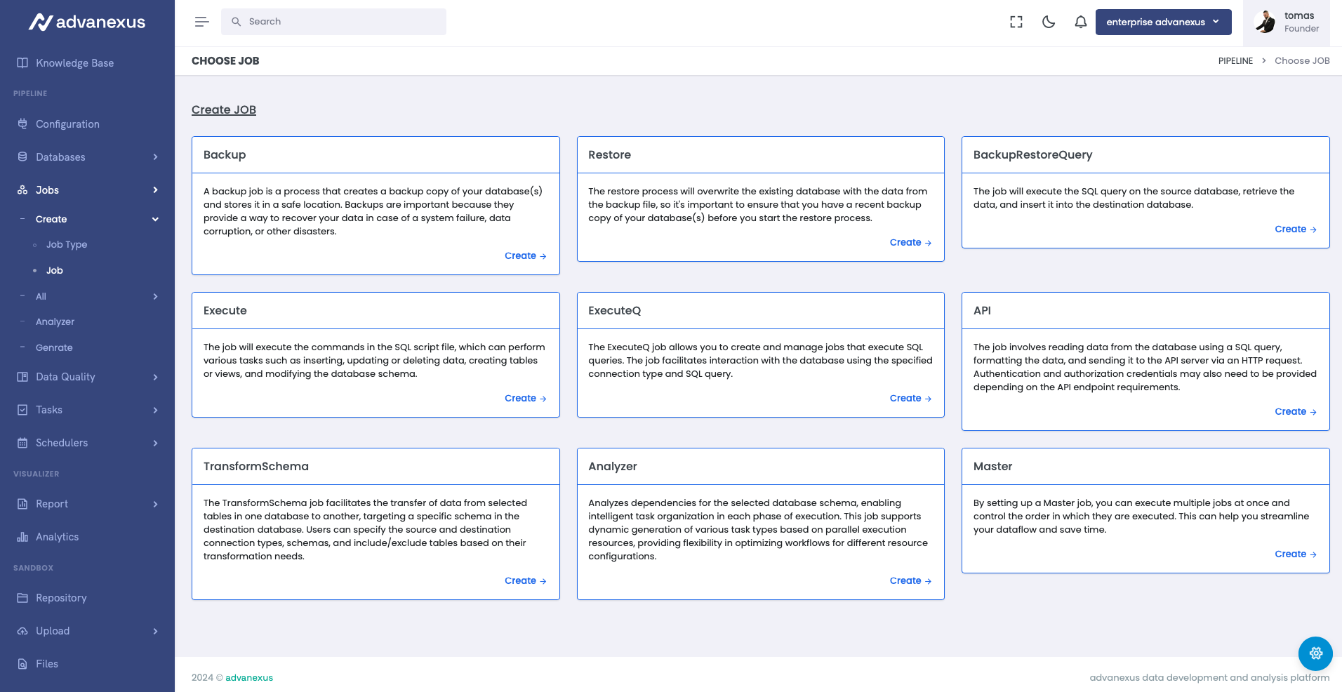Expand the All submenu chevron
Viewport: 1342px width, 692px height.
(x=155, y=296)
